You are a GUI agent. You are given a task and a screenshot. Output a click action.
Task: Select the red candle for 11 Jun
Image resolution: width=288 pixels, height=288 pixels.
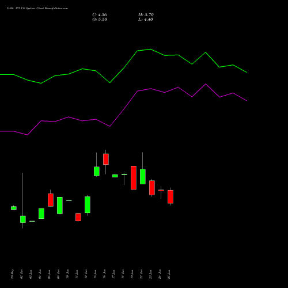[x=78, y=217]
